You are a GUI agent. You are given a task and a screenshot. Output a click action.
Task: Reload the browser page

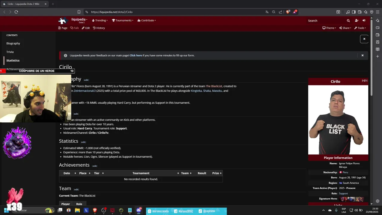[x=16, y=12]
